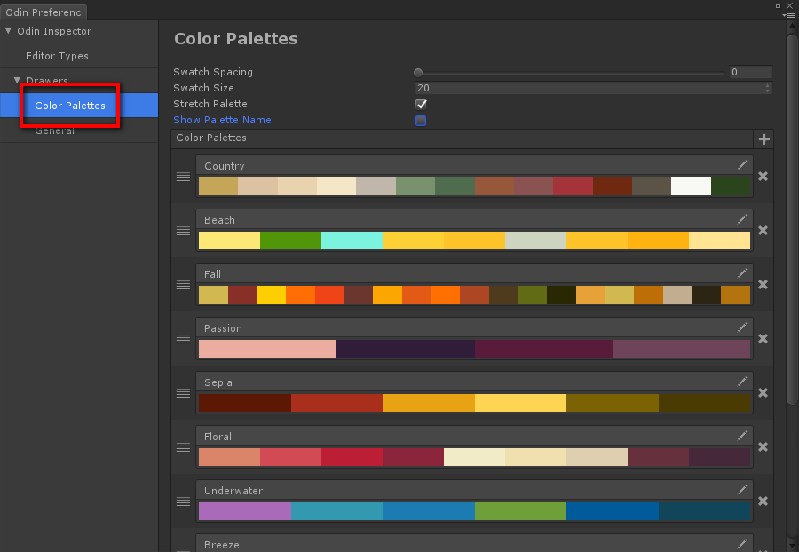
Task: Pick the white swatch in Country palette
Action: tap(691, 186)
